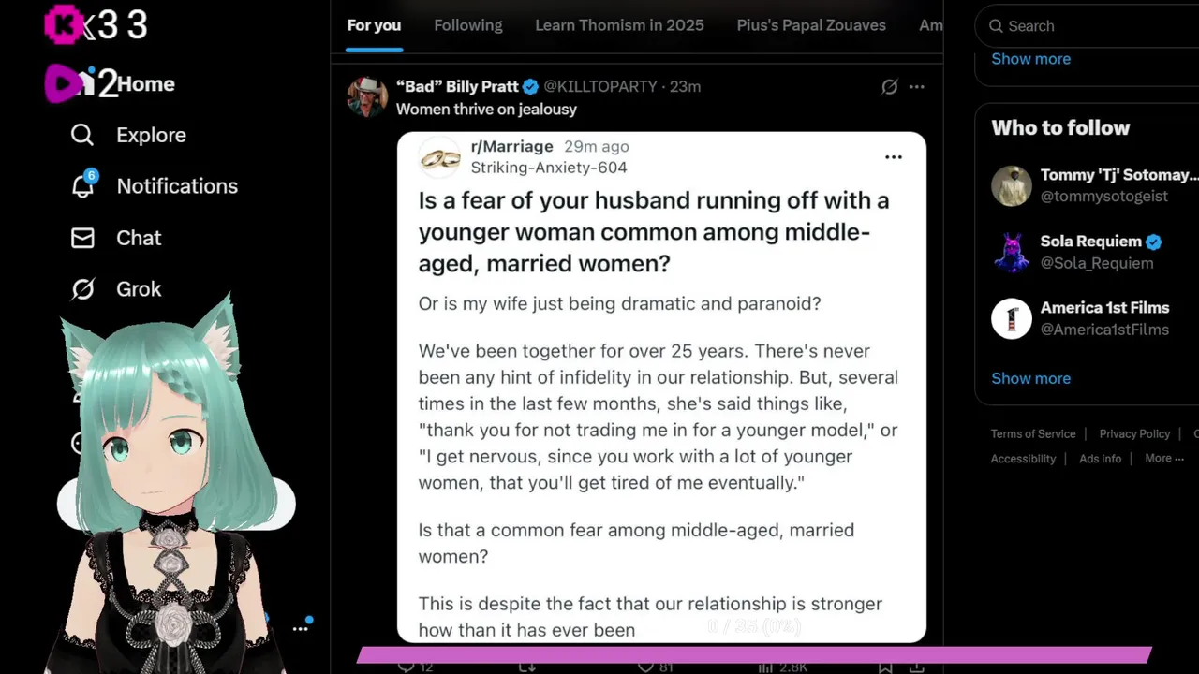Click Show more under Who to follow

pyautogui.click(x=1030, y=378)
